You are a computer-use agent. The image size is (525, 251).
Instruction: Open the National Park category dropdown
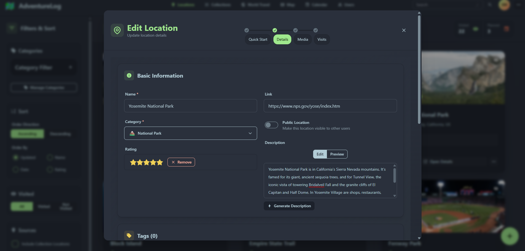190,133
